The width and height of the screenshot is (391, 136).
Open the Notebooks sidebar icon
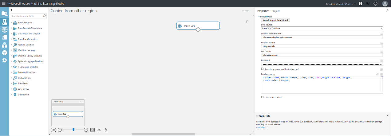tap(4, 37)
